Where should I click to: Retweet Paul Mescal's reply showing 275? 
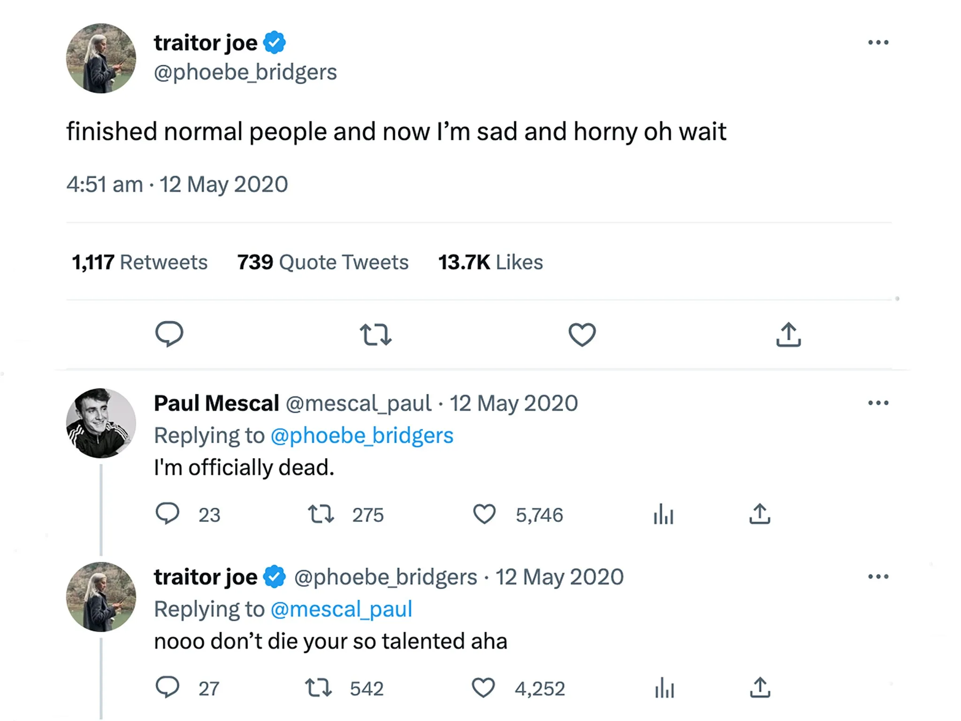321,514
